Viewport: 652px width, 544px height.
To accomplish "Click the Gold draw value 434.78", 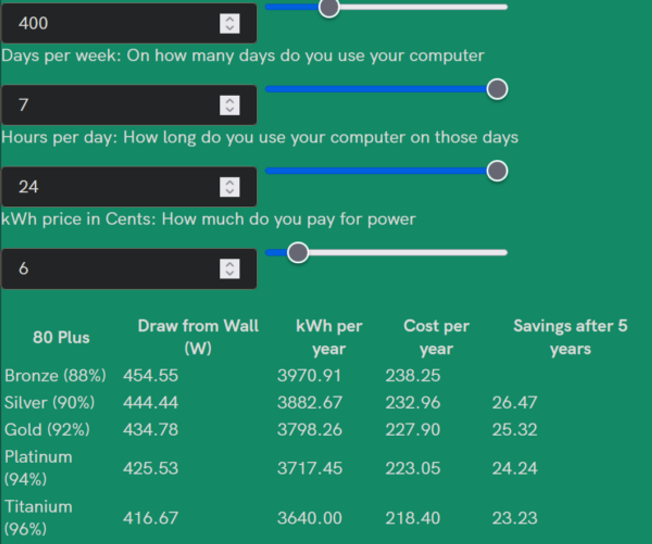I will [x=150, y=430].
